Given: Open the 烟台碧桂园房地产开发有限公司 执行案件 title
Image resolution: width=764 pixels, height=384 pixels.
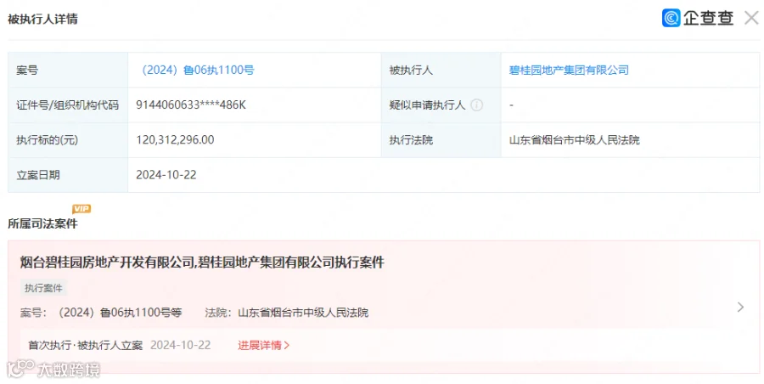Looking at the screenshot, I should (x=202, y=263).
